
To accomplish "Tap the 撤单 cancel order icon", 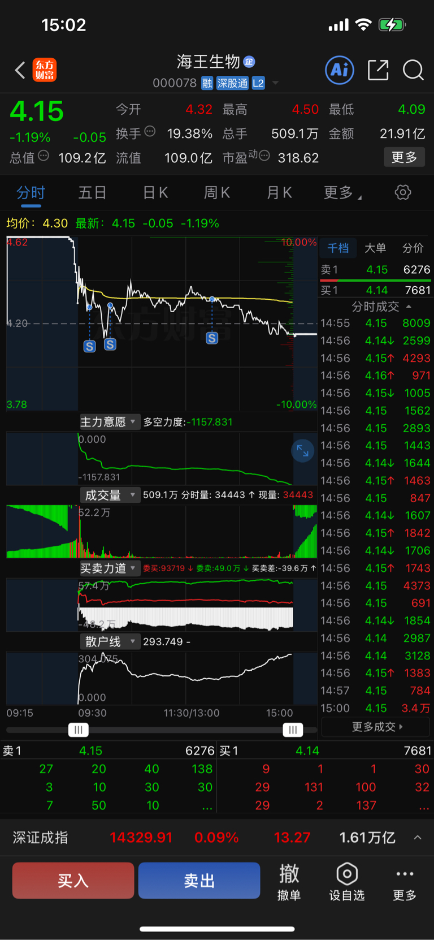I will [289, 881].
